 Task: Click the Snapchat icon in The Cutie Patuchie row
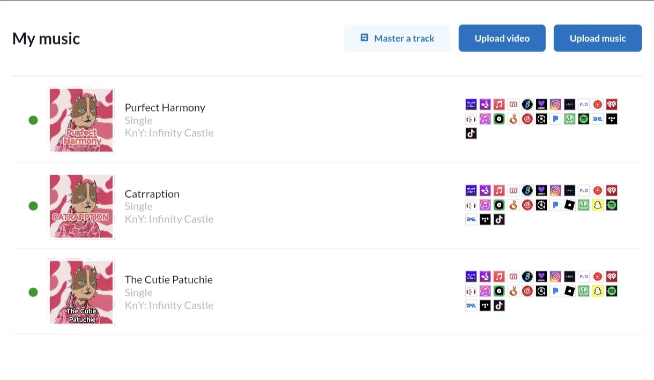(598, 291)
